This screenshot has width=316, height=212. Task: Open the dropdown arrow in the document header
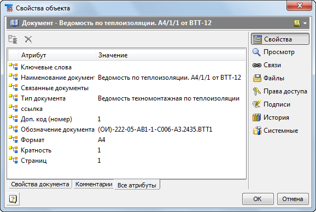point(305,23)
